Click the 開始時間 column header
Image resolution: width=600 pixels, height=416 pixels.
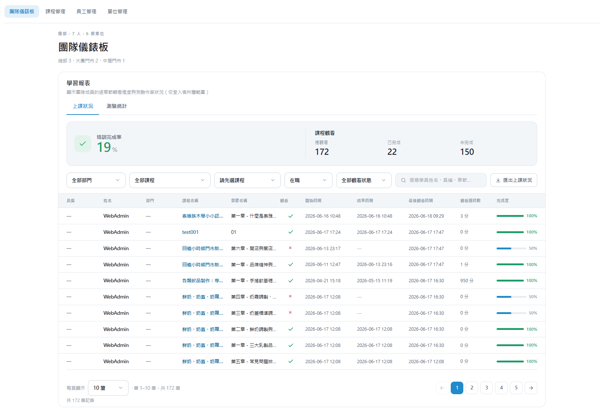click(x=313, y=201)
